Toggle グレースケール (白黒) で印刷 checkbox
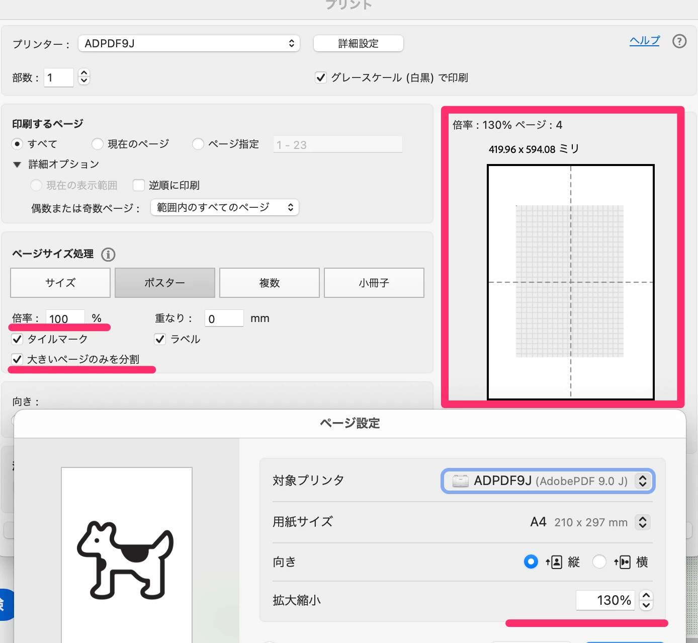This screenshot has height=643, width=698. pyautogui.click(x=321, y=77)
